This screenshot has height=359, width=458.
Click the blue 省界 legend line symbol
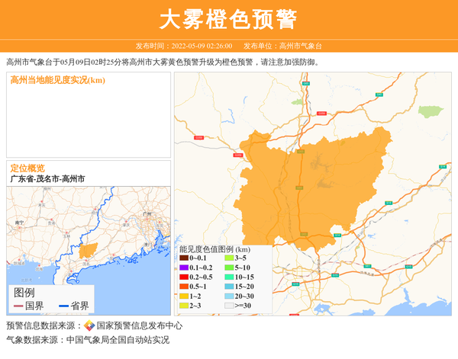63,306
